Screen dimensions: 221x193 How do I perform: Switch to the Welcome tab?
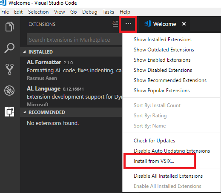point(164,24)
